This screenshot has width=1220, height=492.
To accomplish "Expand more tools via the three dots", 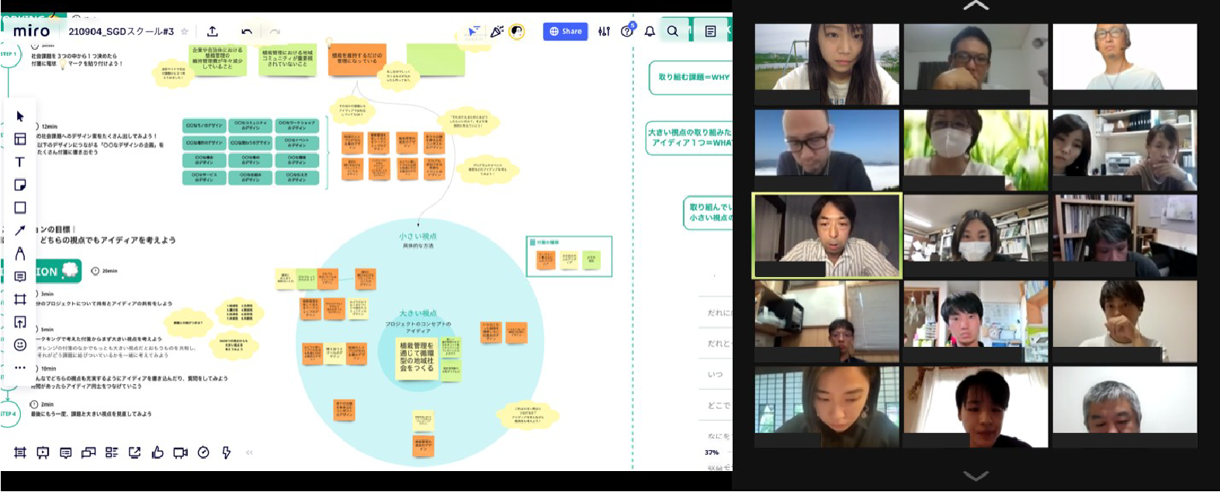I will pos(20,367).
